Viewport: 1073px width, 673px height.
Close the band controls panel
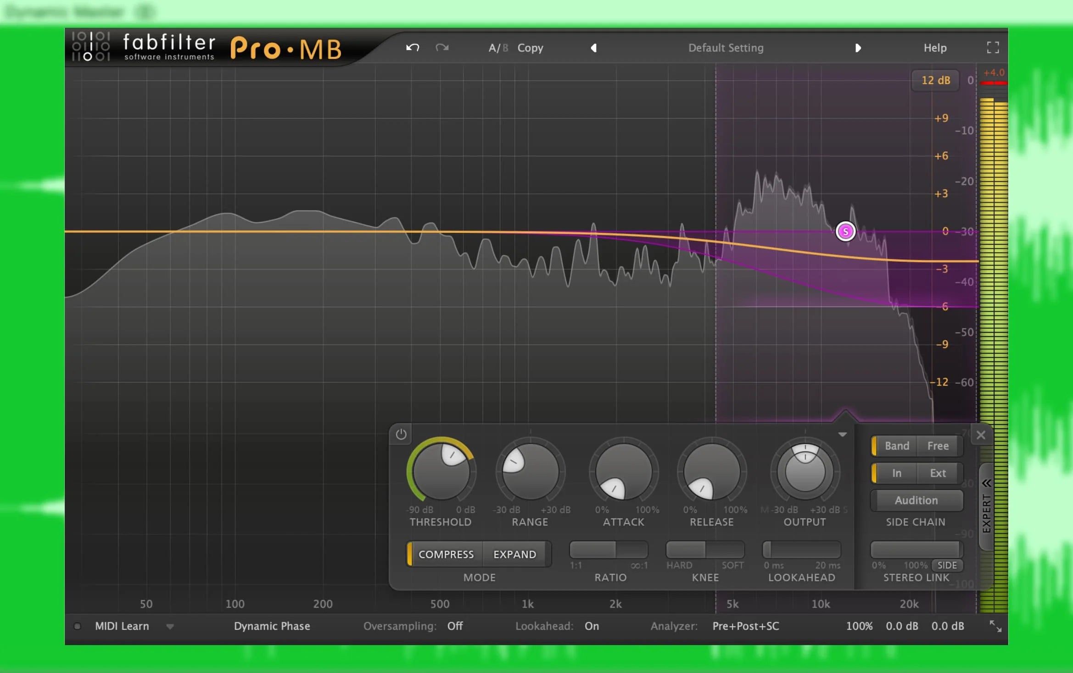(981, 435)
